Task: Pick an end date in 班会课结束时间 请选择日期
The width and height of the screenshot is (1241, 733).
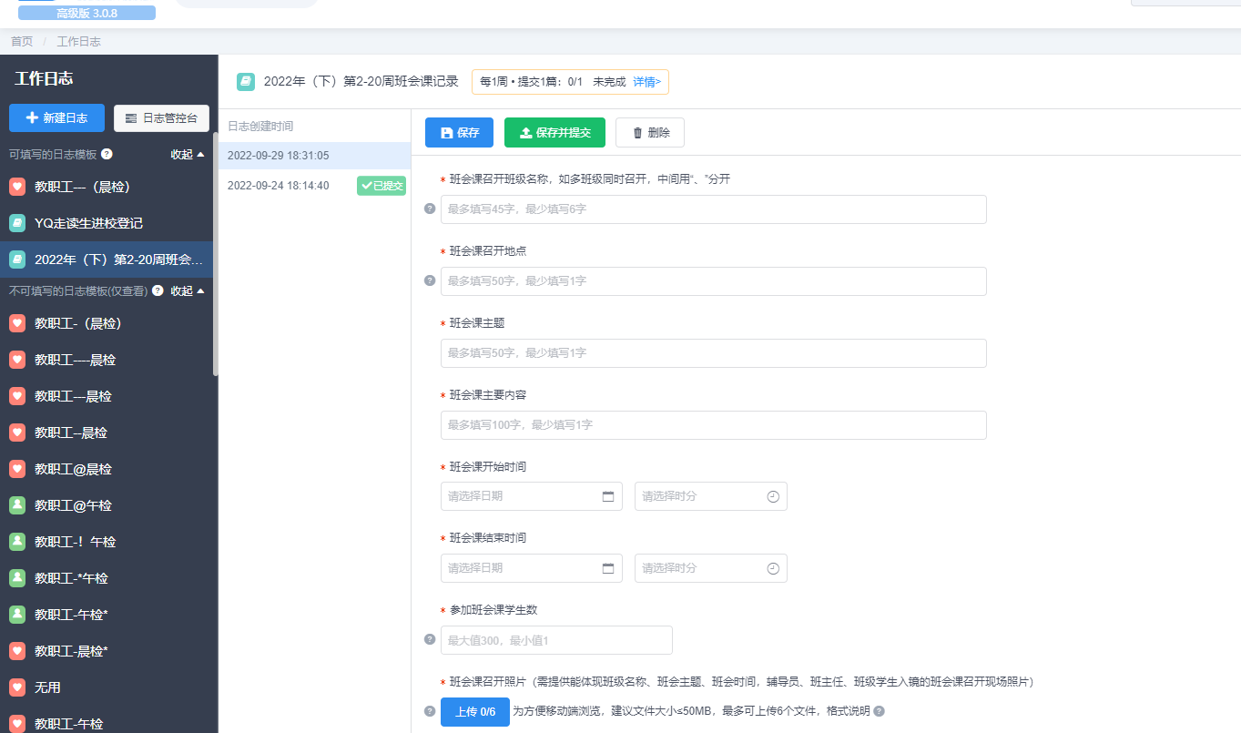Action: [x=532, y=568]
